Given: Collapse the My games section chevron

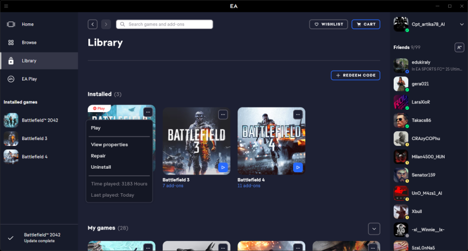Looking at the screenshot, I should (374, 229).
